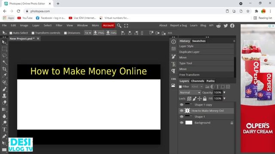Viewport: 275px width, 154px height.
Task: Open the search magnifier icon in menu bar
Action: (119, 26)
